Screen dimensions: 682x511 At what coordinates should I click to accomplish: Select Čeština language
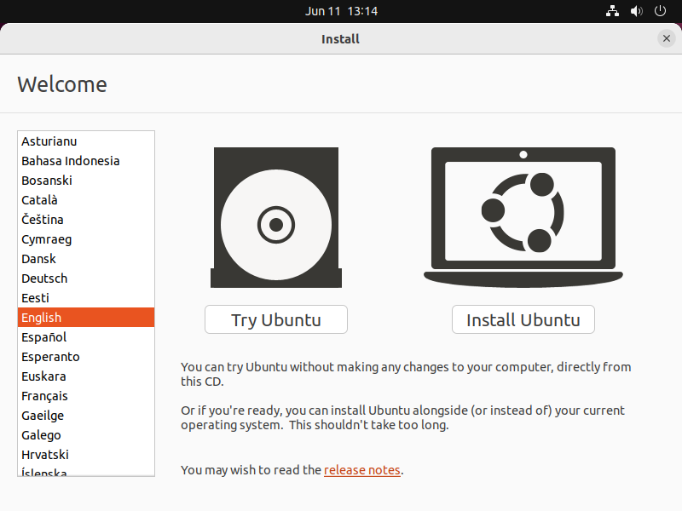pos(86,220)
